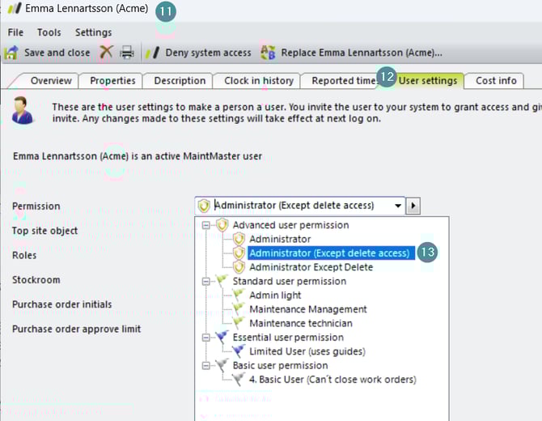This screenshot has width=542, height=421.
Task: Click the Roles label
Action: click(24, 255)
